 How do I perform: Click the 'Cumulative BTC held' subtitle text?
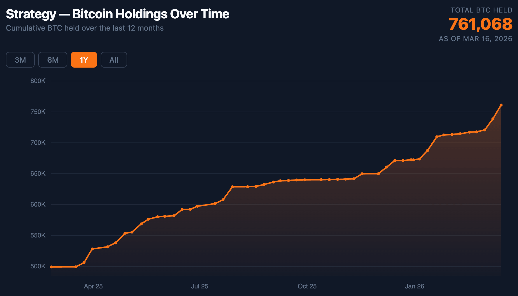pos(85,28)
